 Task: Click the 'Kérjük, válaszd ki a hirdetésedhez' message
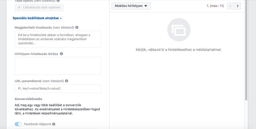[179, 50]
